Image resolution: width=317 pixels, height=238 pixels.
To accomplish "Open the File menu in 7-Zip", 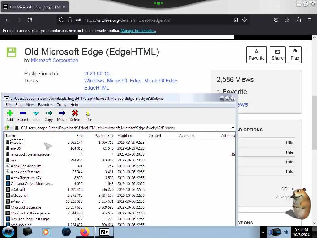I will click(x=8, y=105).
